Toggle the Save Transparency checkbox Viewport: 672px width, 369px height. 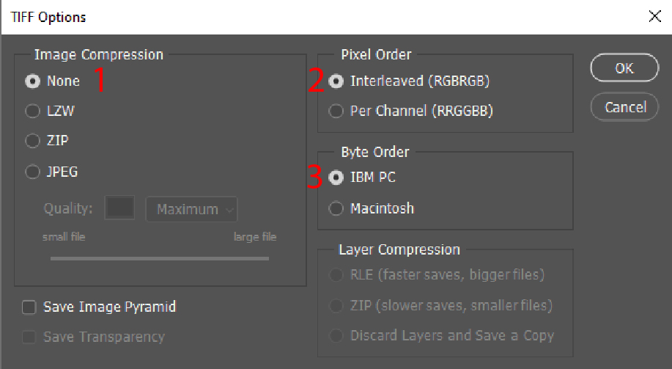[29, 337]
